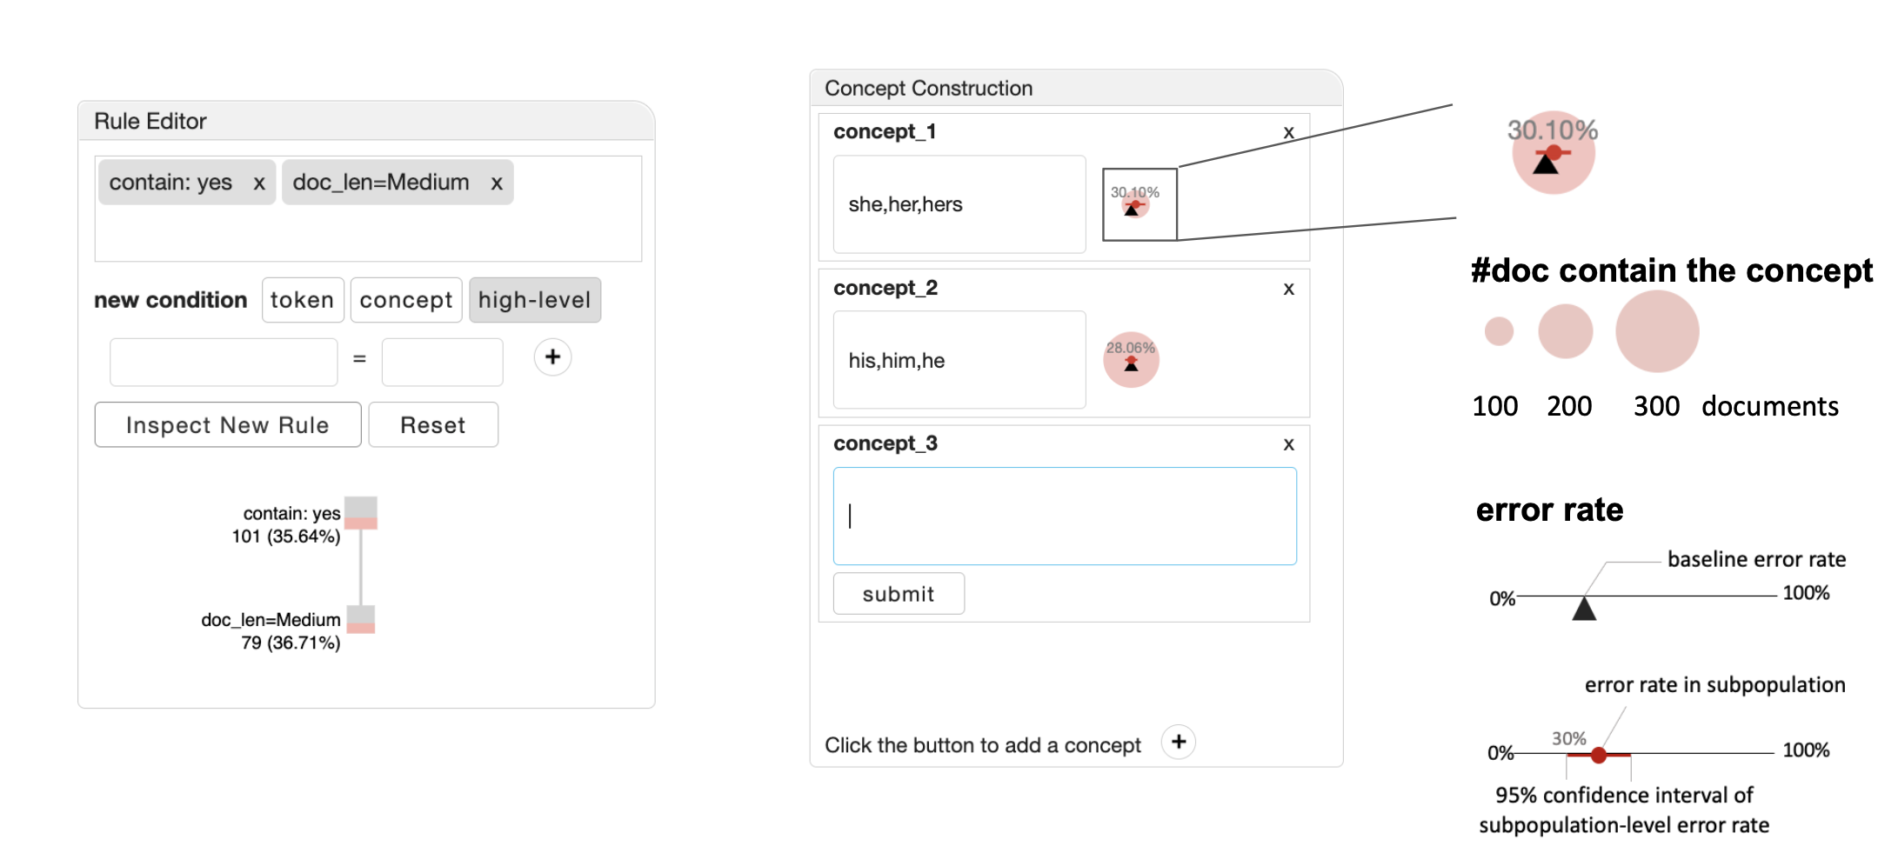Delete concept_2 with its x icon
Screen dimensions: 1898x866
click(x=1288, y=289)
